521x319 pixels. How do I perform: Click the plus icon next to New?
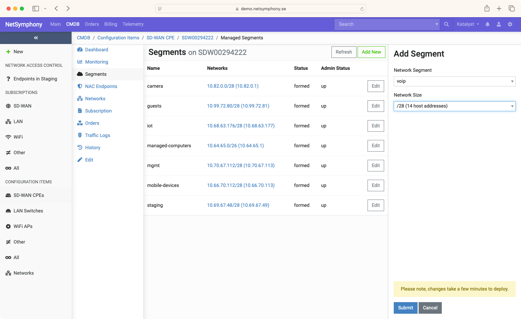pyautogui.click(x=8, y=52)
